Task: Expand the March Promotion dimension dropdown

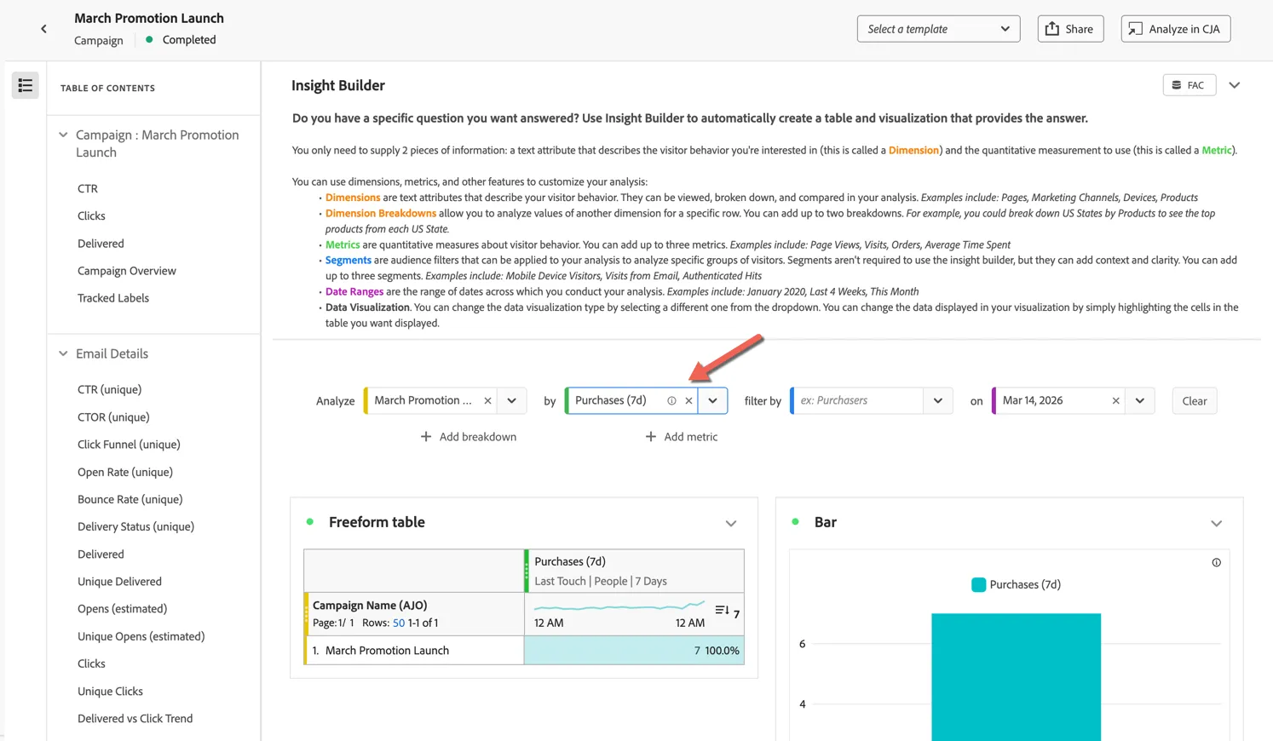Action: 512,400
